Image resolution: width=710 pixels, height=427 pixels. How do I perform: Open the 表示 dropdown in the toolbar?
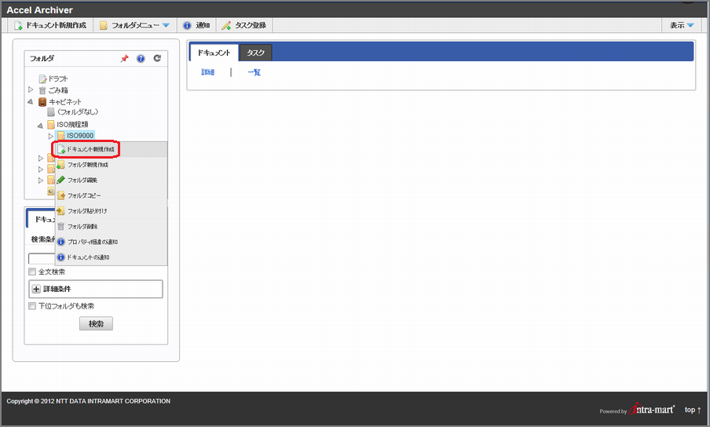point(682,25)
